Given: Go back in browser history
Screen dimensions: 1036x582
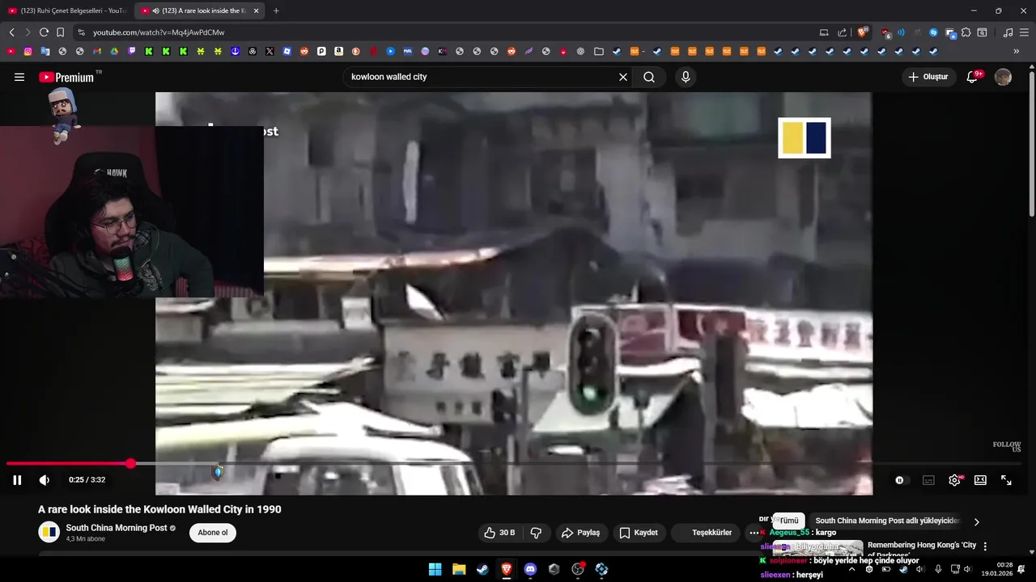Looking at the screenshot, I should [x=11, y=32].
